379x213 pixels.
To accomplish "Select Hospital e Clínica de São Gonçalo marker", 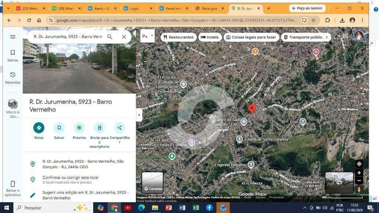I will [x=316, y=51].
